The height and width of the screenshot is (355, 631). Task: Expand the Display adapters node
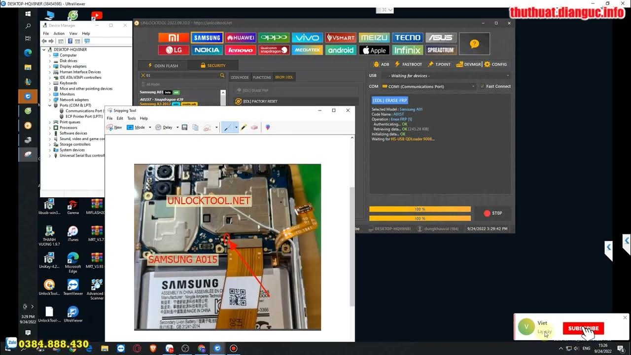tap(50, 66)
